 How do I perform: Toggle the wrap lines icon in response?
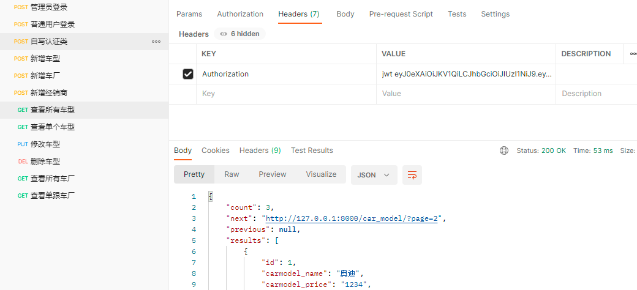coord(412,175)
